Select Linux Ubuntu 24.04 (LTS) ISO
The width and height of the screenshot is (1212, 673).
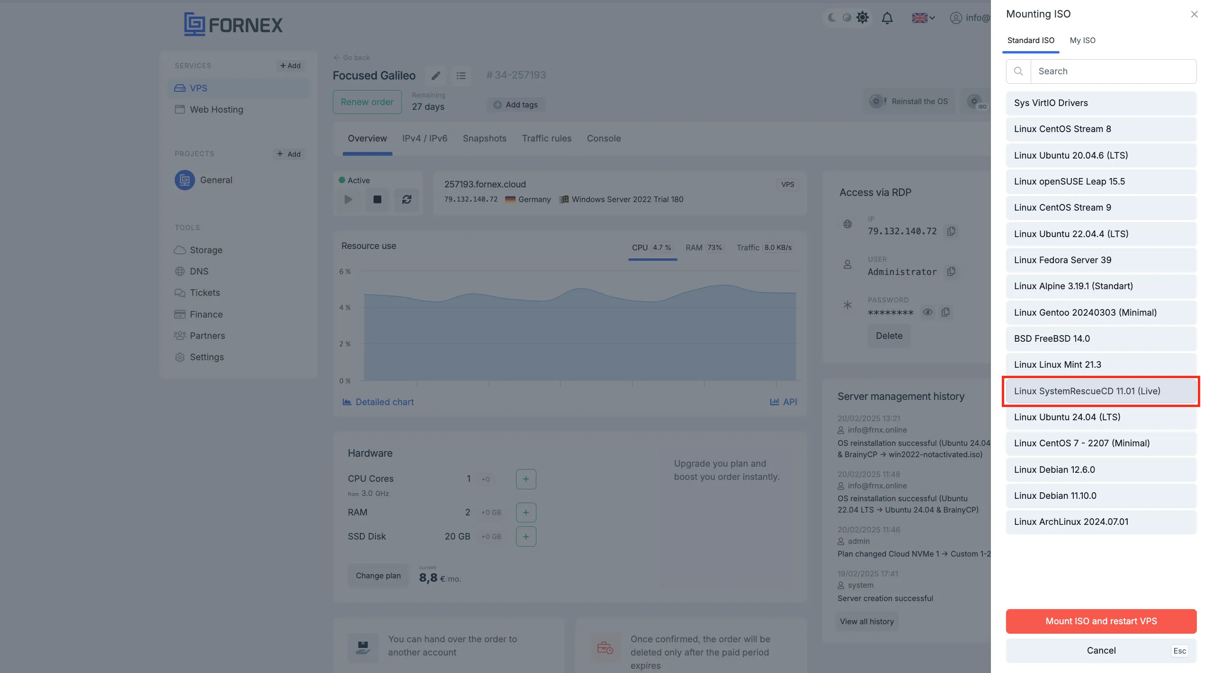pyautogui.click(x=1101, y=417)
